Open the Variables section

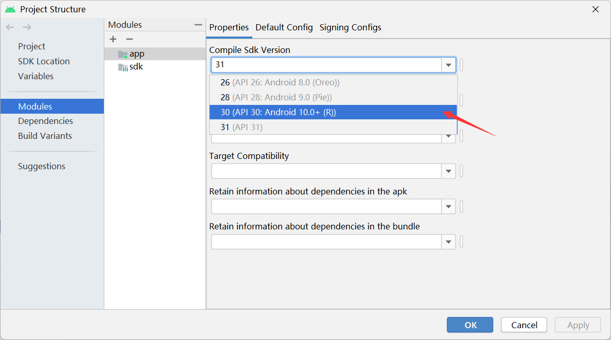click(x=35, y=76)
